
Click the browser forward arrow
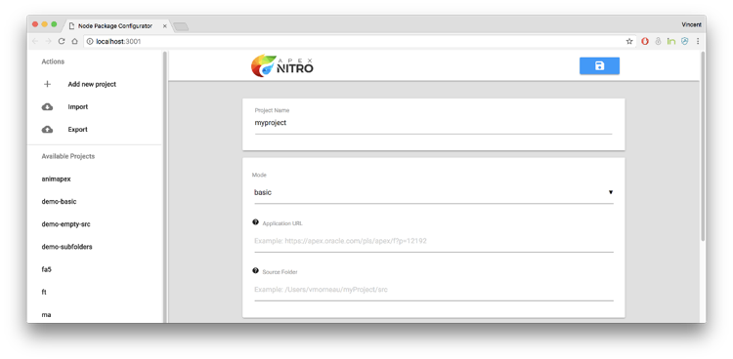48,41
